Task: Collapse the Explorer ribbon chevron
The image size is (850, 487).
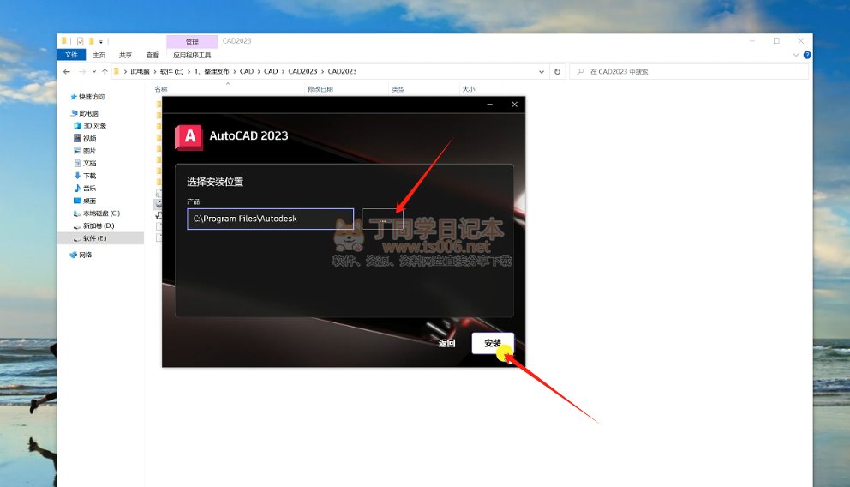Action: click(x=795, y=55)
